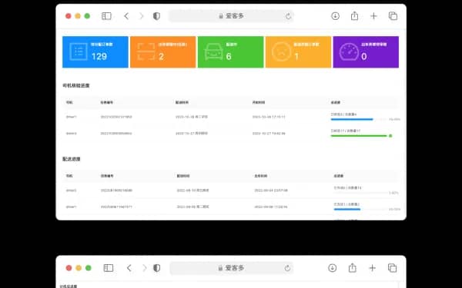Screen dimensions: 462x288
Task: Click the blue progress bar in 配送进度 table
Action: pos(347,209)
